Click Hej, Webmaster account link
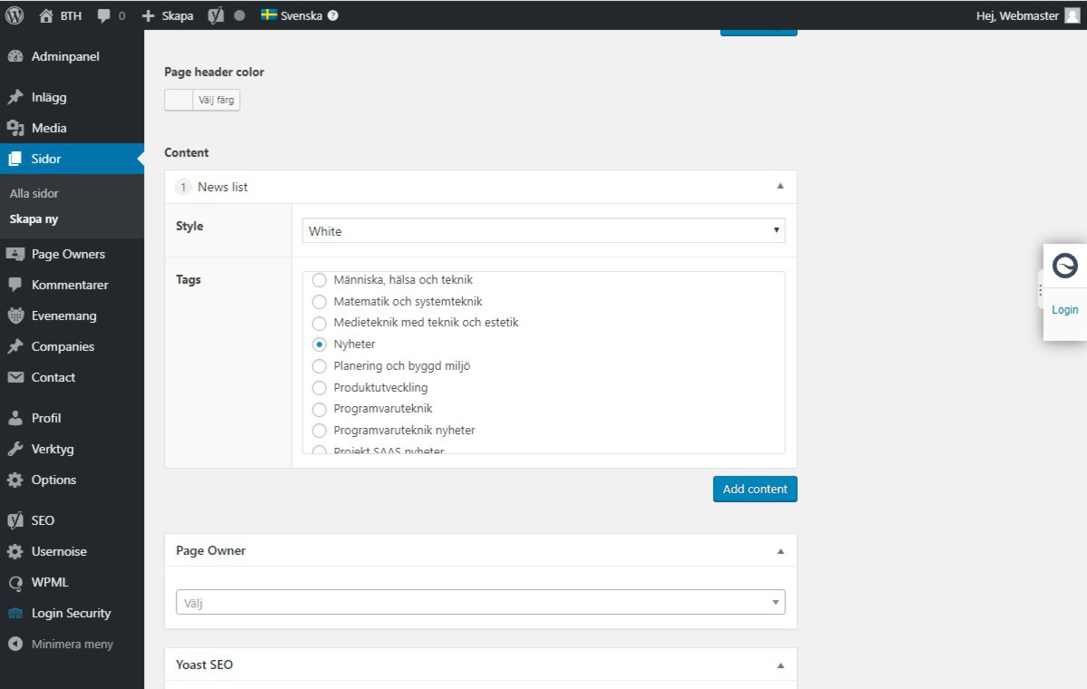The width and height of the screenshot is (1087, 689). 1017,15
